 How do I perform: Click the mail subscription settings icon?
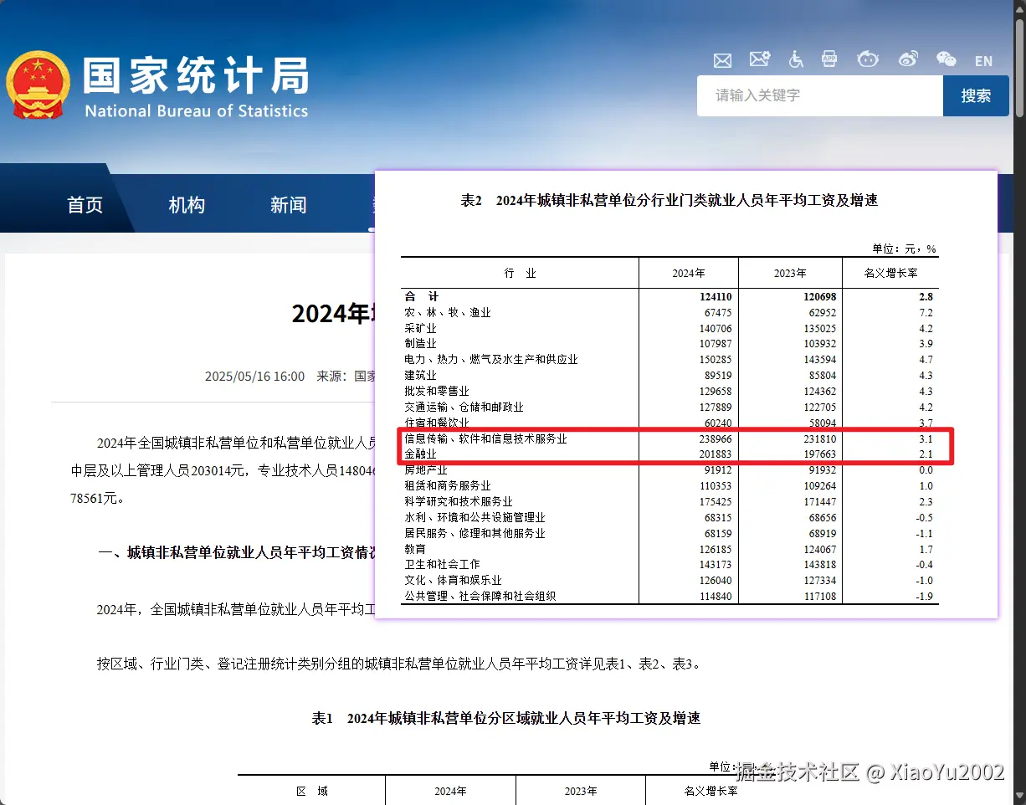(x=760, y=59)
